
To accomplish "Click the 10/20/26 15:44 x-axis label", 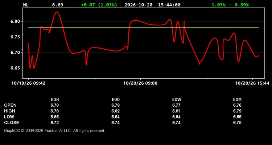I will (252, 83).
